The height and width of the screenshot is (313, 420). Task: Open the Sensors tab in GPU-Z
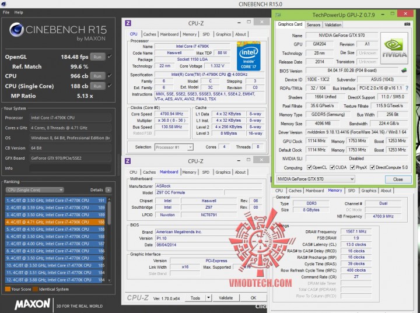(313, 24)
